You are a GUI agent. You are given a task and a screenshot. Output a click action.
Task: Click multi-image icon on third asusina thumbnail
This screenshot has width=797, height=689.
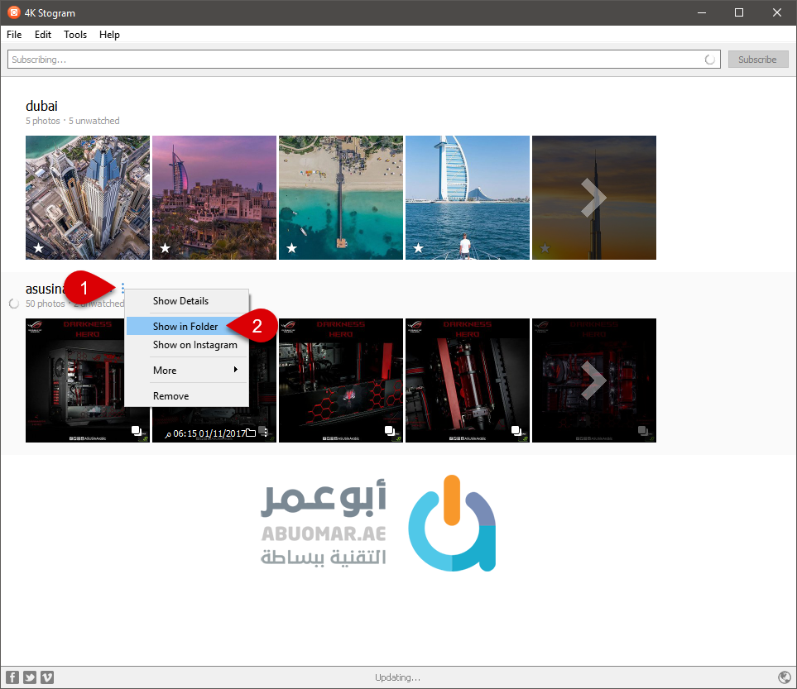390,431
